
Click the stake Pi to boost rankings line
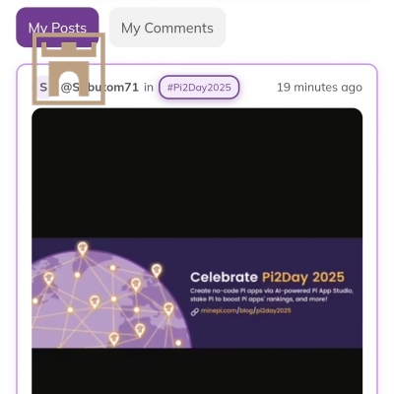click(259, 299)
